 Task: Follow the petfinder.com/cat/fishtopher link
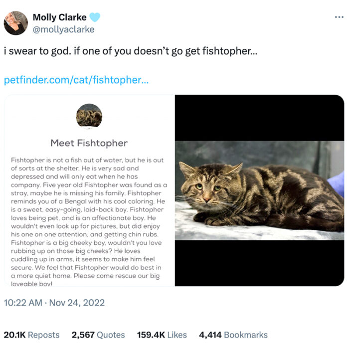(x=76, y=80)
